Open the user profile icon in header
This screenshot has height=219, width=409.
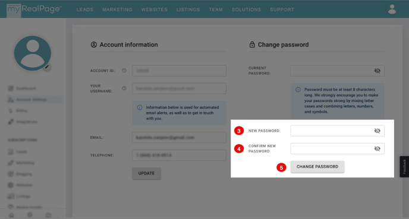[x=392, y=9]
